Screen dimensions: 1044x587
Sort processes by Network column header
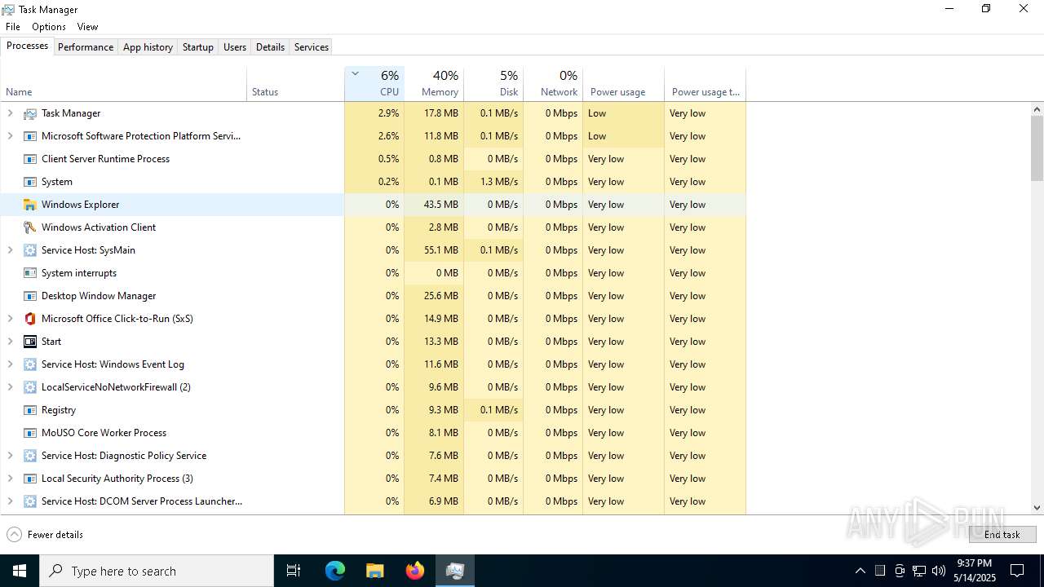[553, 84]
